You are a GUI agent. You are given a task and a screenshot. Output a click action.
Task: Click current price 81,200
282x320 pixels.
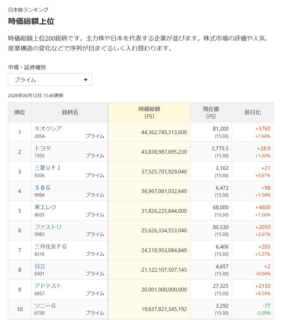click(x=221, y=129)
